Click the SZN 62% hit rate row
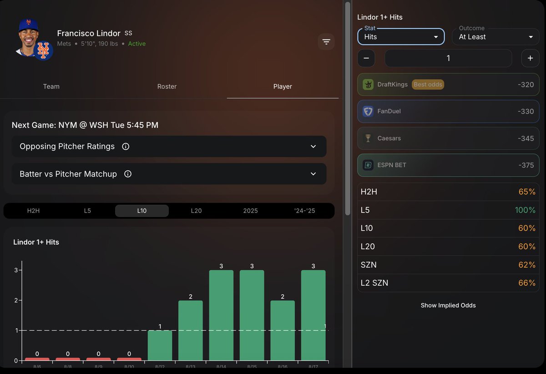The width and height of the screenshot is (546, 374). coord(448,265)
